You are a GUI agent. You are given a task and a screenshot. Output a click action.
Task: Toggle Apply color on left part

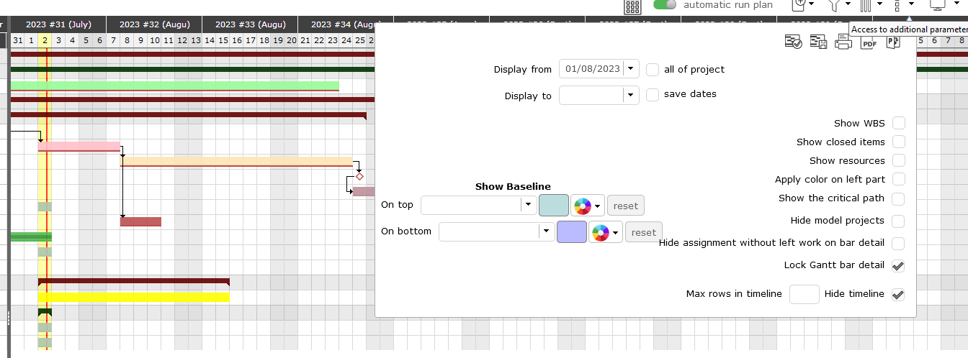899,179
